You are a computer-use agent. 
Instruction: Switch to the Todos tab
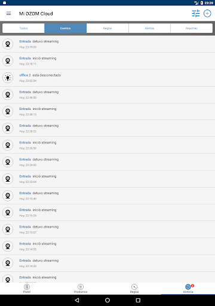tap(23, 28)
